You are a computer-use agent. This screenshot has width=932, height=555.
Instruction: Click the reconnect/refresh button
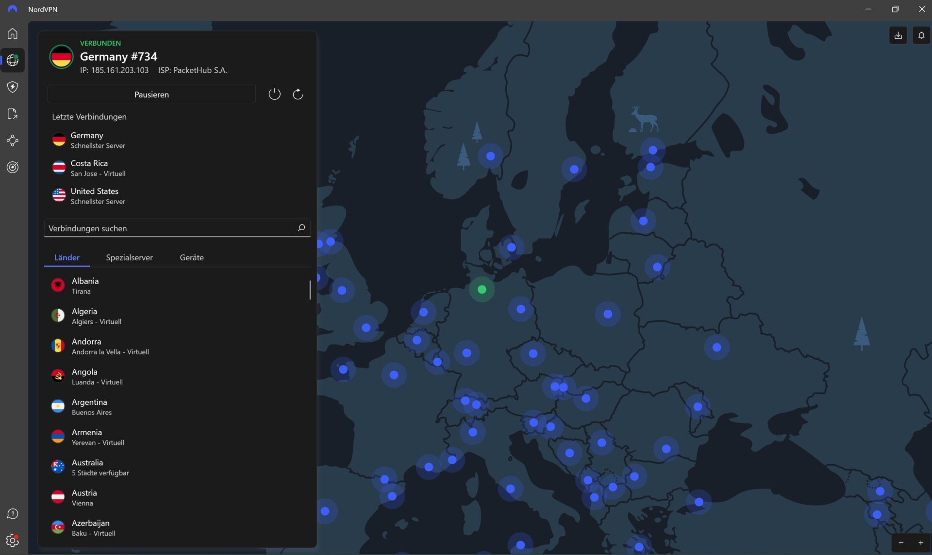coord(298,94)
